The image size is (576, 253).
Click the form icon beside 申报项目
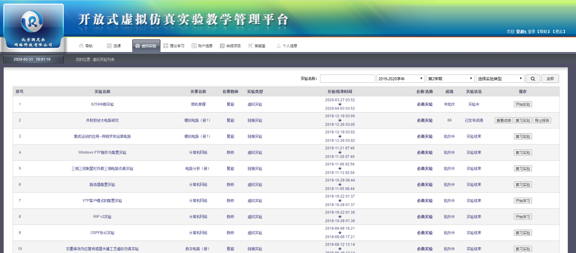(222, 46)
